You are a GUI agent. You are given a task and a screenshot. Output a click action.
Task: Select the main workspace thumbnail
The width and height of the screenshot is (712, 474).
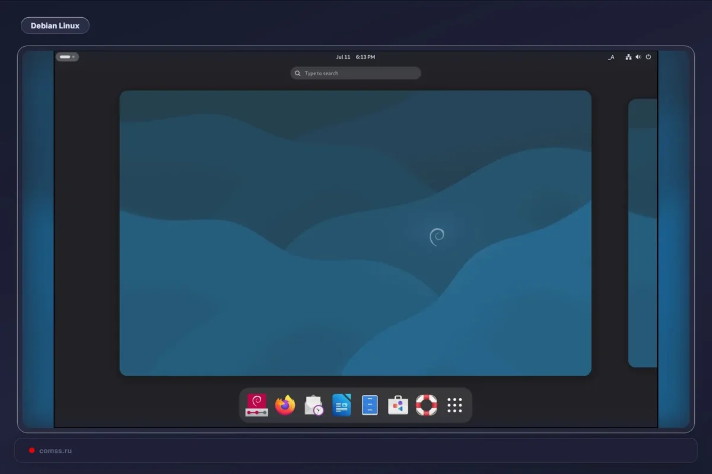355,233
